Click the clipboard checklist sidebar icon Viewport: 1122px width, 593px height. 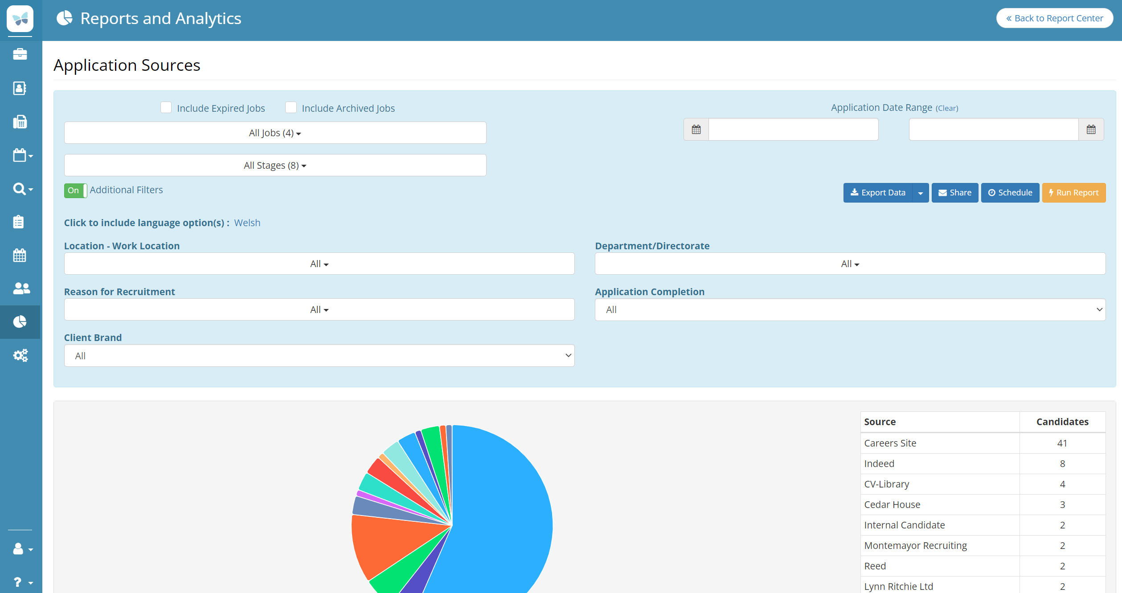point(19,222)
